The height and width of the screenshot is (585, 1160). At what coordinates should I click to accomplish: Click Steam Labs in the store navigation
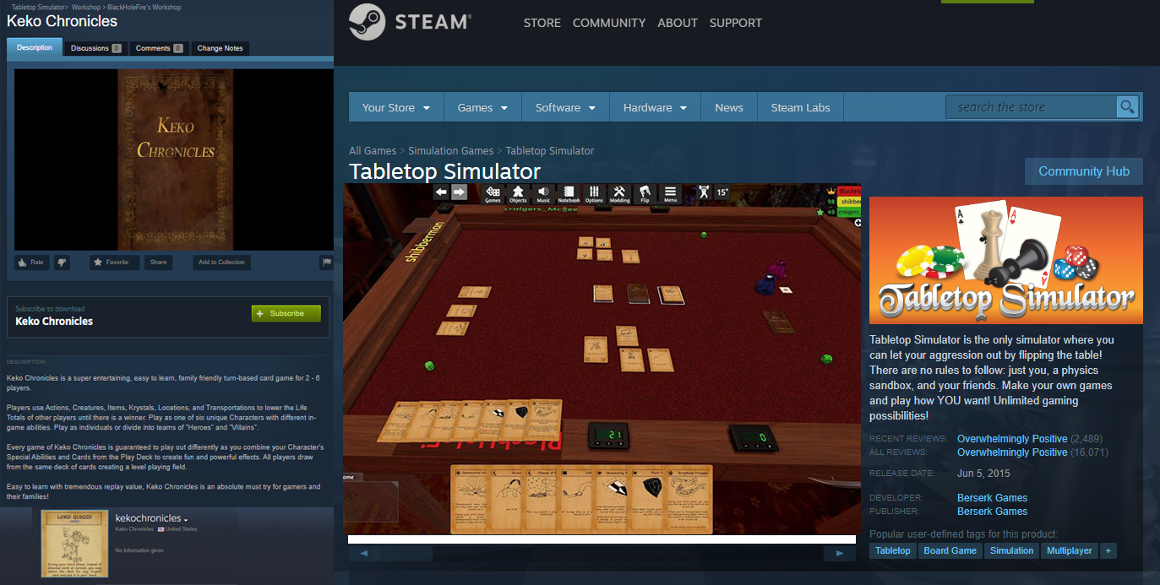[x=800, y=107]
